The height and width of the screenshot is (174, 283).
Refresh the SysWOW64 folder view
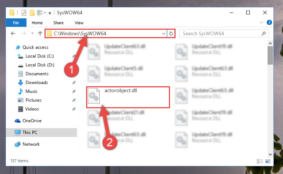click(x=171, y=33)
